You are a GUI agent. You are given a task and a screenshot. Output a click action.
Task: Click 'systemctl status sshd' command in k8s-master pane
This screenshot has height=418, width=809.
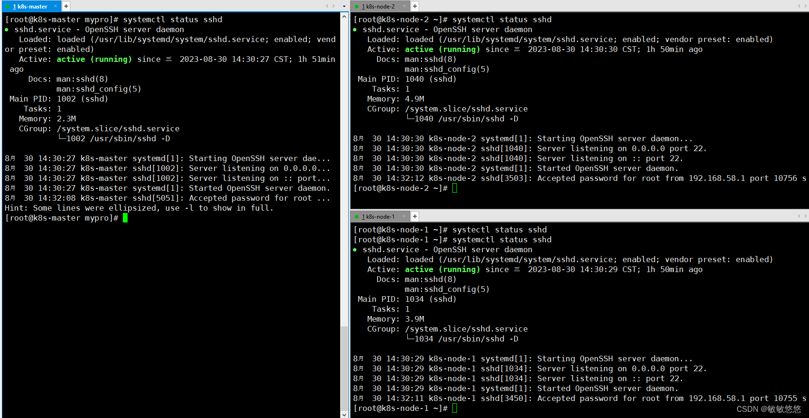click(x=172, y=19)
